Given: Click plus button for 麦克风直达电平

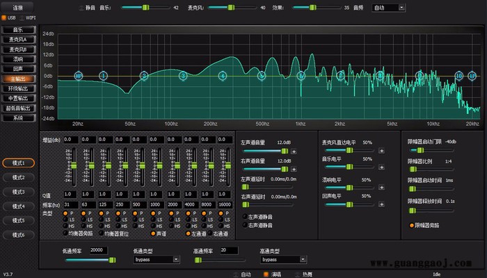Looking at the screenshot, I should (x=382, y=151).
